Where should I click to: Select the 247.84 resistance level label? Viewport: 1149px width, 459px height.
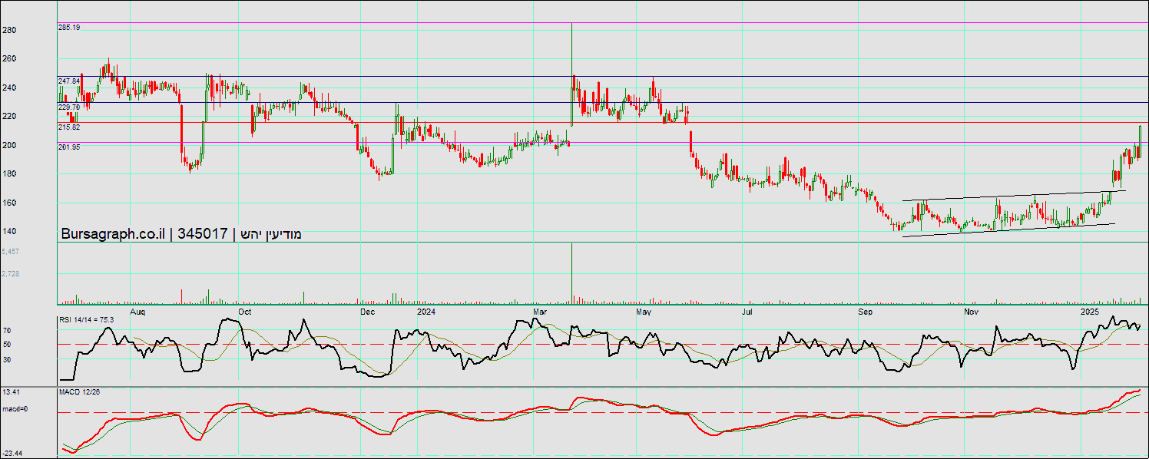click(x=69, y=81)
